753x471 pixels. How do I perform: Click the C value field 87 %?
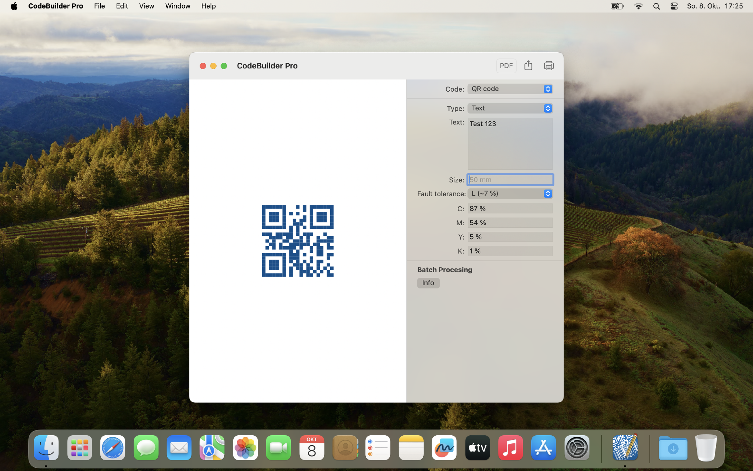coord(510,209)
